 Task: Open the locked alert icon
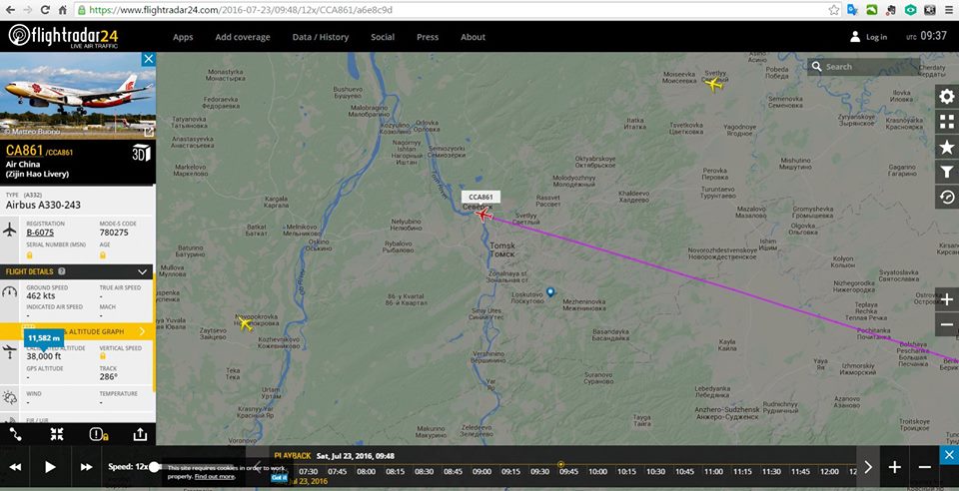99,434
